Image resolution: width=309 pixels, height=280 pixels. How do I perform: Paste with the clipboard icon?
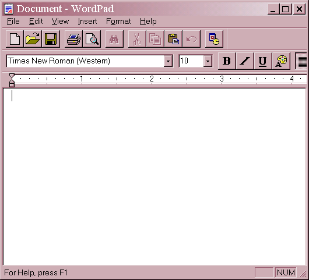[x=173, y=39]
